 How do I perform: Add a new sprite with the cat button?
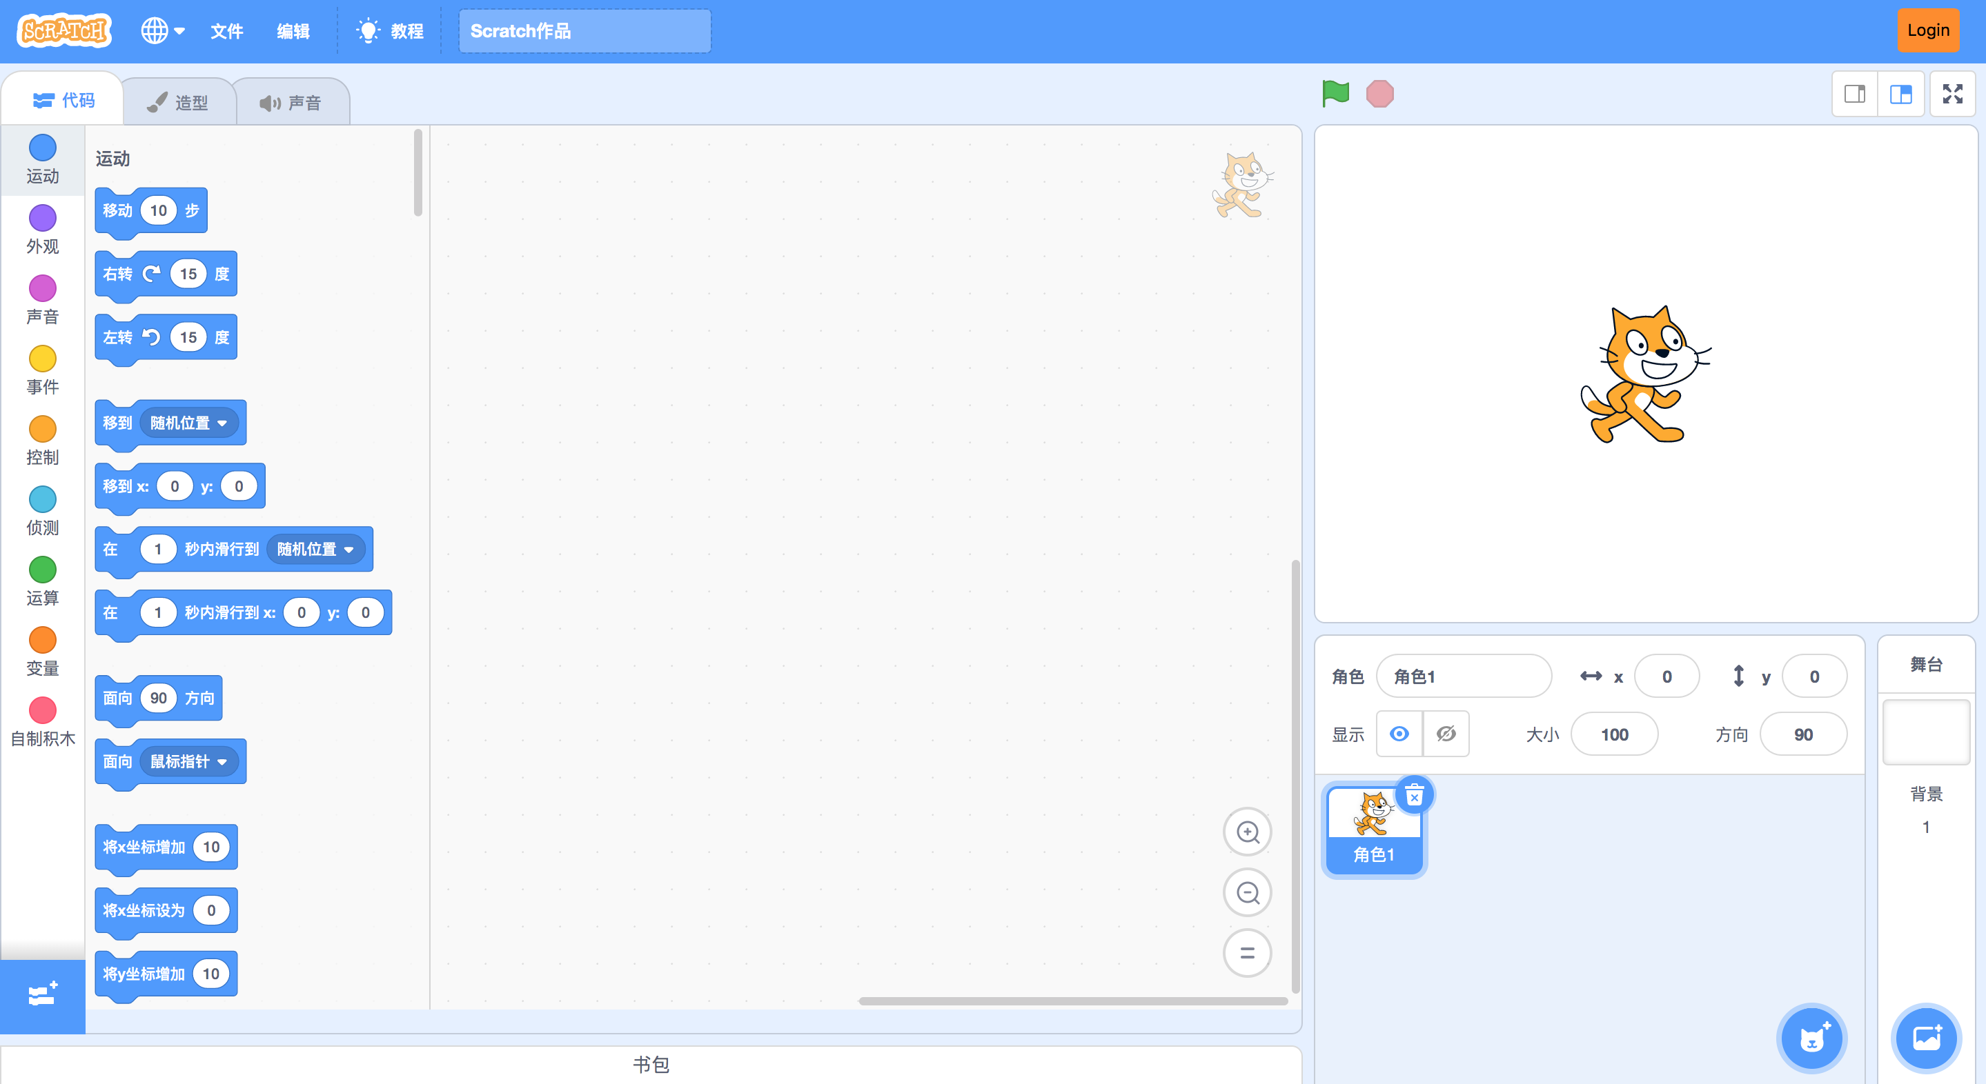(x=1812, y=1038)
